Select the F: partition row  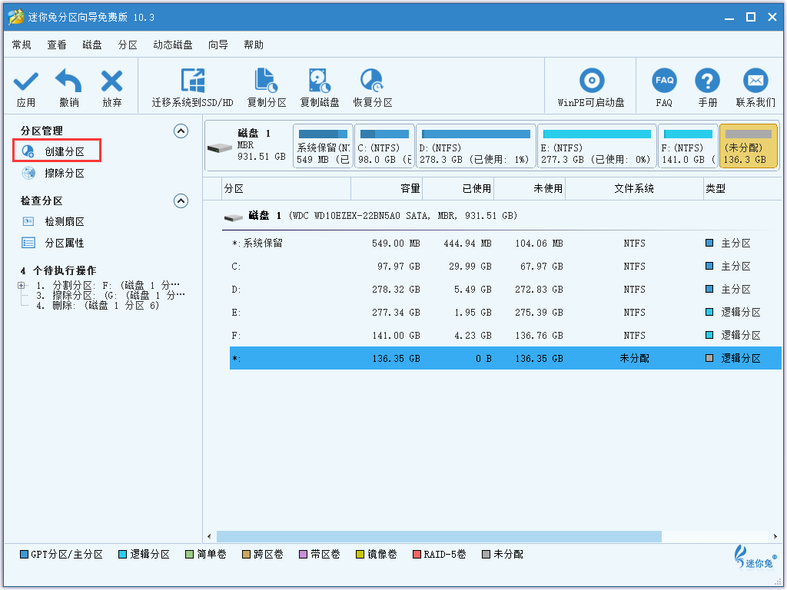[x=506, y=336]
